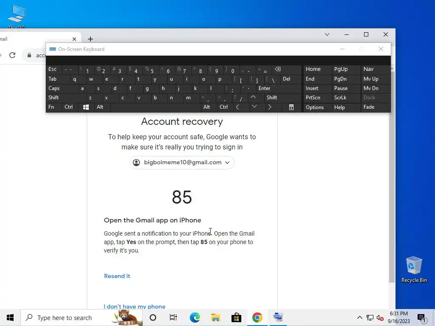
Task: Open network status tray icon
Action: [x=370, y=318]
